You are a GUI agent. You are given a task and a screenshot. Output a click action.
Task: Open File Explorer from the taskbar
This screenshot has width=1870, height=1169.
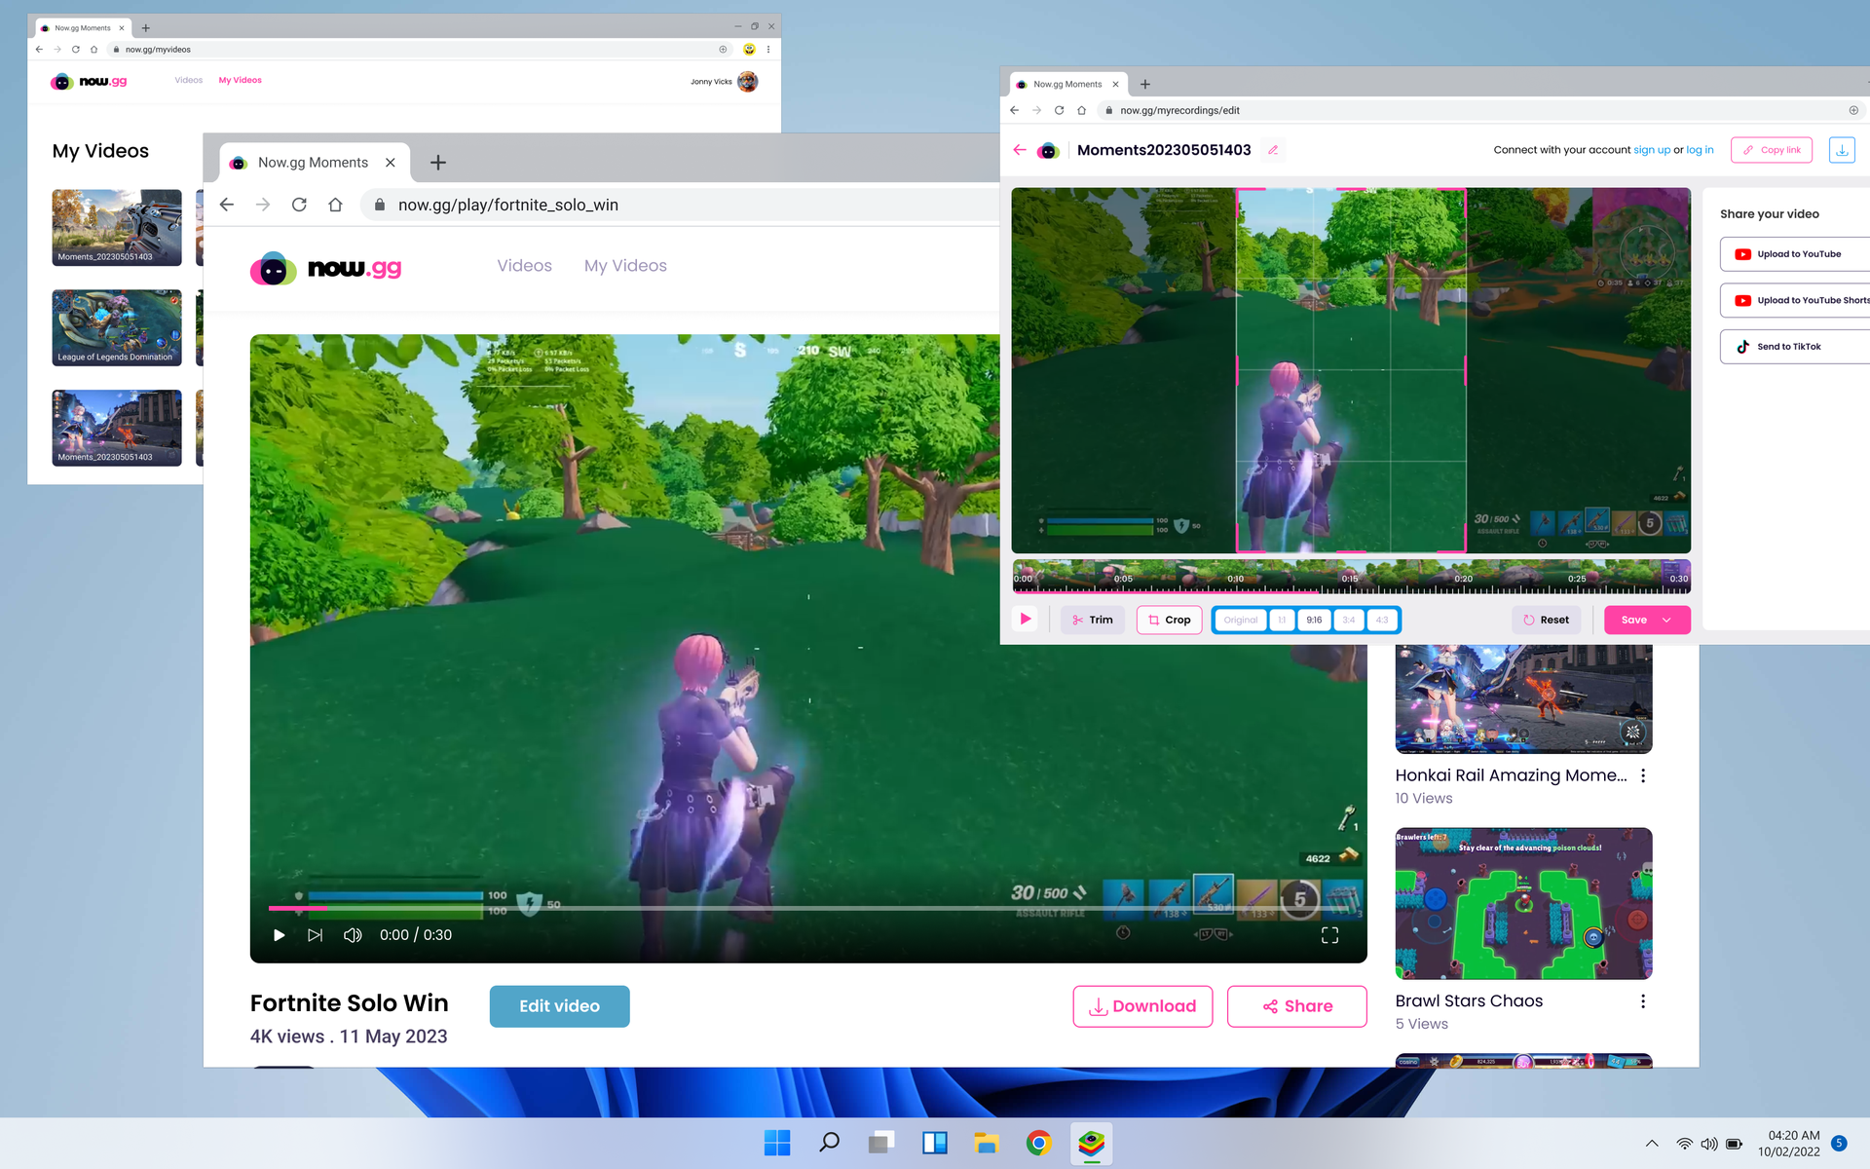(987, 1143)
